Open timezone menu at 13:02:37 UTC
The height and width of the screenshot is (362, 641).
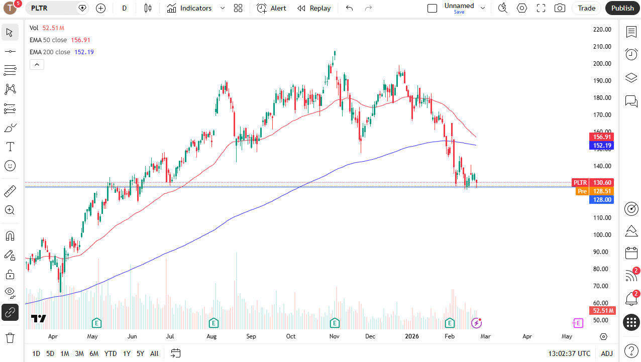(569, 353)
